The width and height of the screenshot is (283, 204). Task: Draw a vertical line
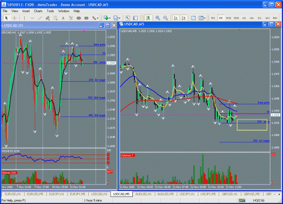click(24, 18)
